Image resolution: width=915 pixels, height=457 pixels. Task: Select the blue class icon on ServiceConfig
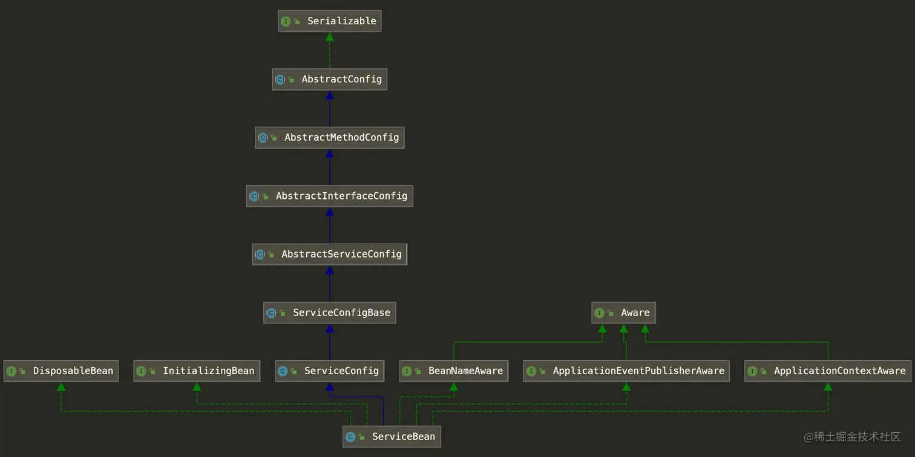click(x=283, y=371)
